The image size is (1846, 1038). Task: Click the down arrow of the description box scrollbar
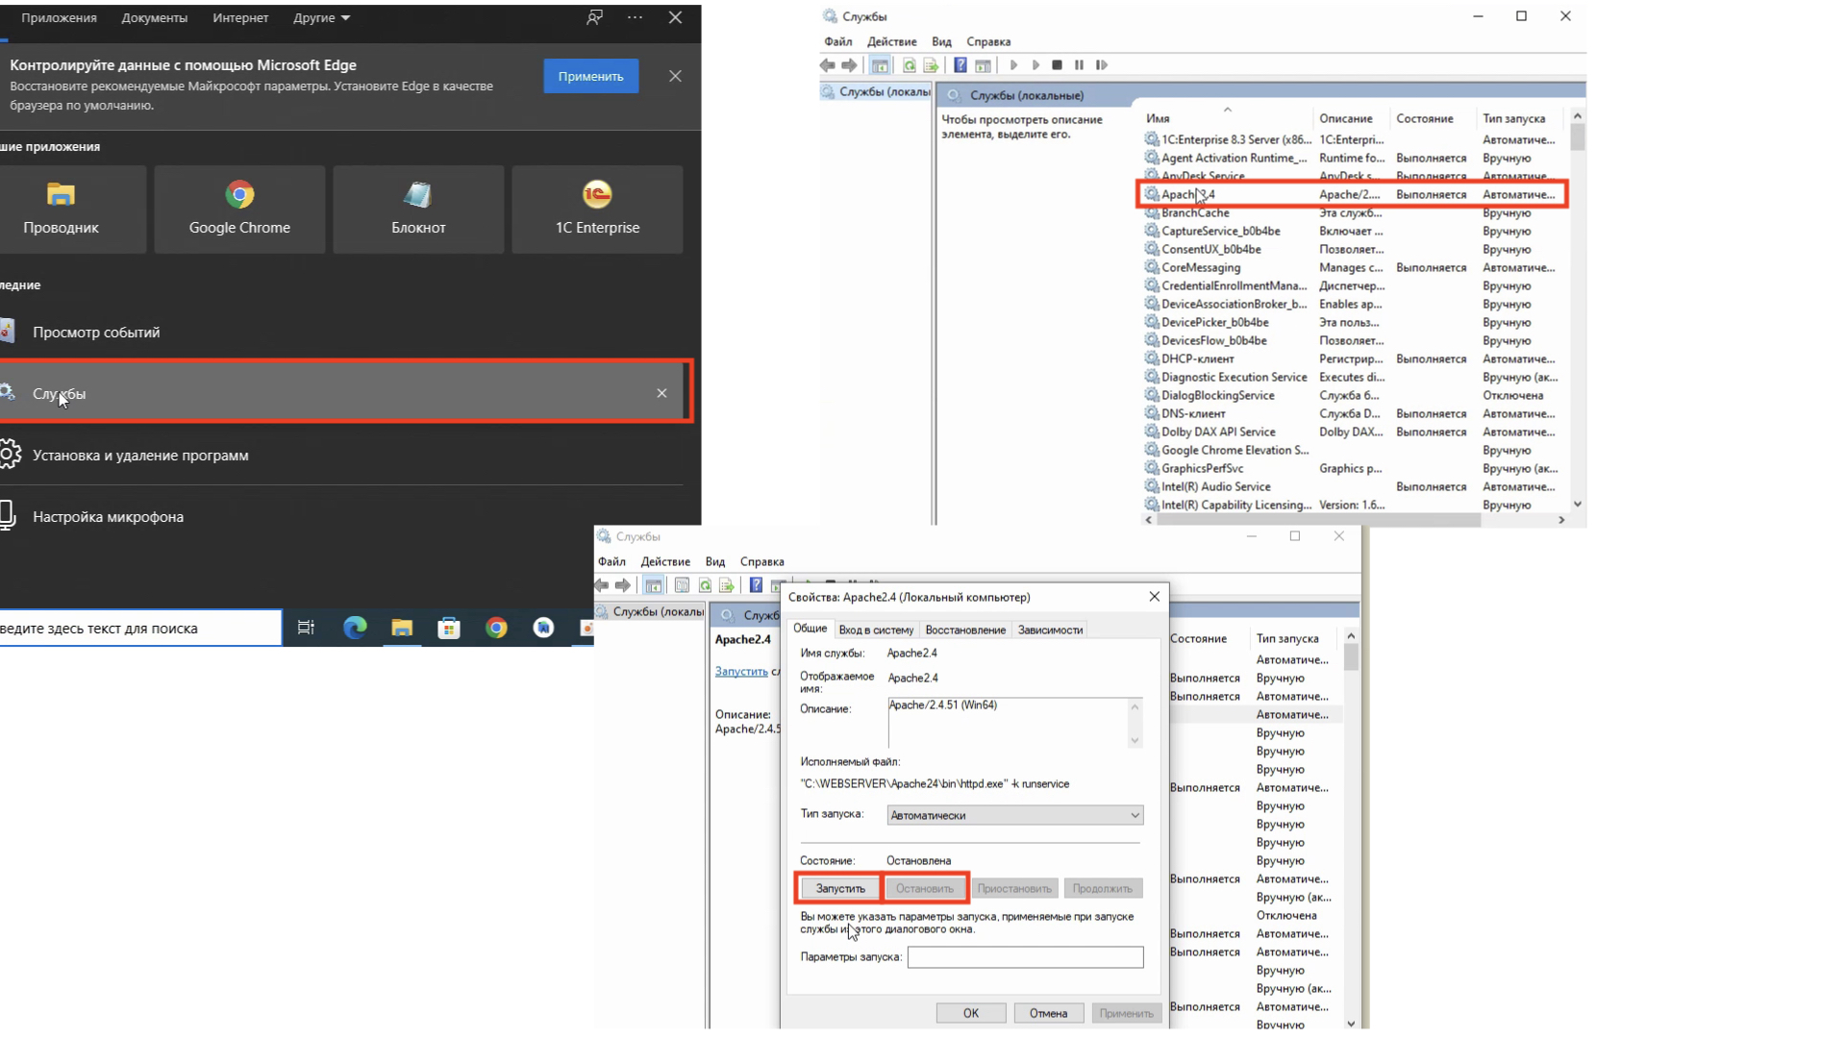pyautogui.click(x=1135, y=740)
